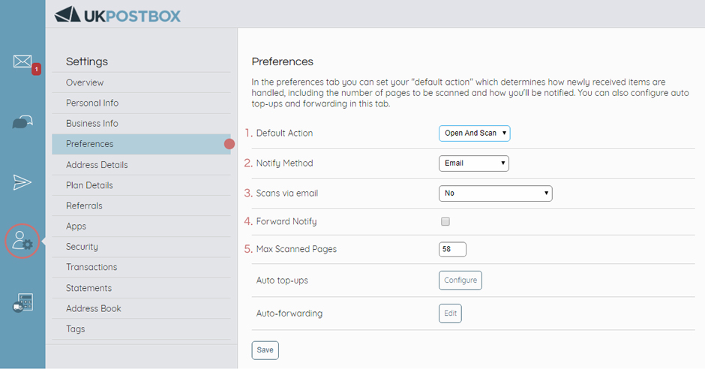Click the account settings user icon

(22, 241)
